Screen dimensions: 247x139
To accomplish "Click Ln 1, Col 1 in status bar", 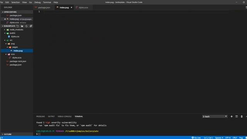I will pos(208,138).
